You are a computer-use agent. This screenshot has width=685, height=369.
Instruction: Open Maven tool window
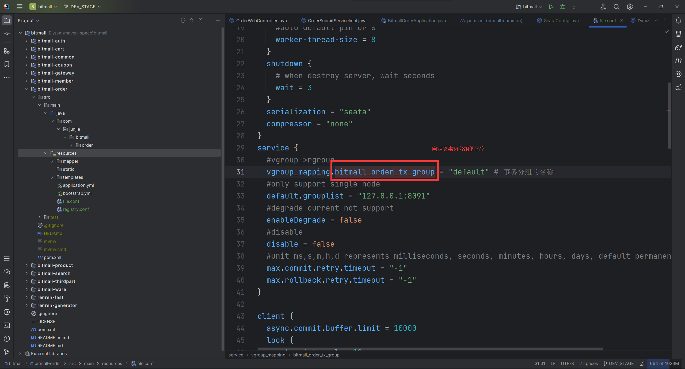click(x=678, y=61)
